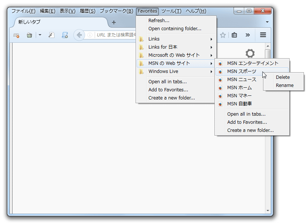Click the gear icon on the new tab page

[250, 53]
